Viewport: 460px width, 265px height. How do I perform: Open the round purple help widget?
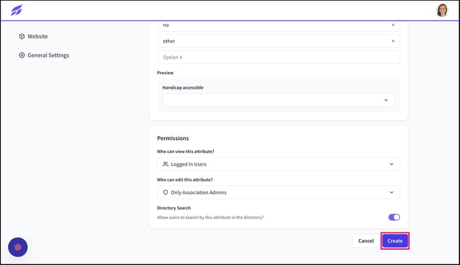pos(18,247)
